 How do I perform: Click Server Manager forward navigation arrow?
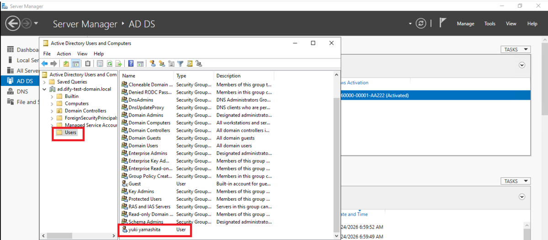coord(26,23)
